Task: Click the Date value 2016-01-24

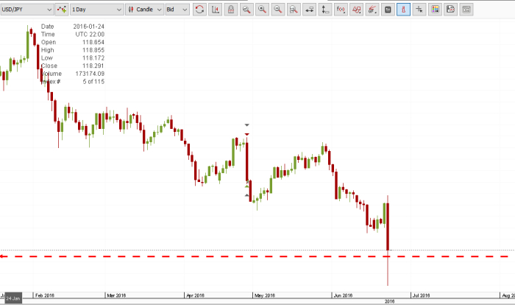Action: coord(89,27)
